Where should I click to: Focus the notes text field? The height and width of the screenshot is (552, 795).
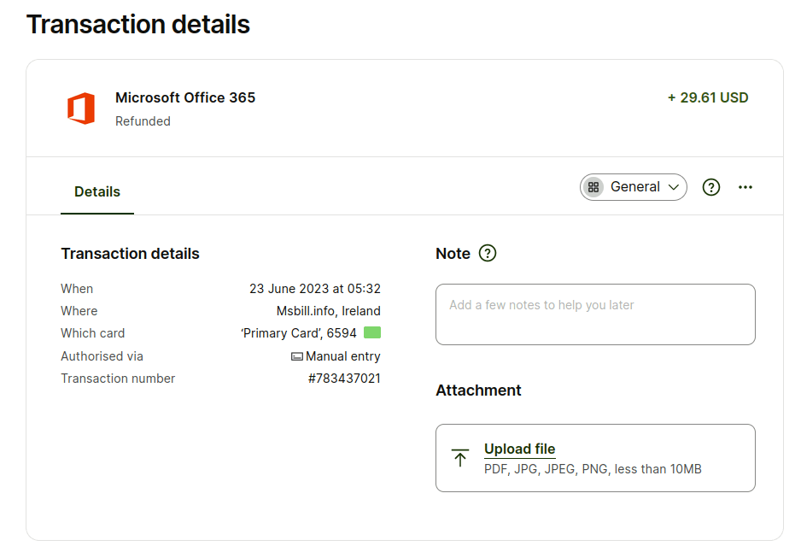pyautogui.click(x=595, y=314)
